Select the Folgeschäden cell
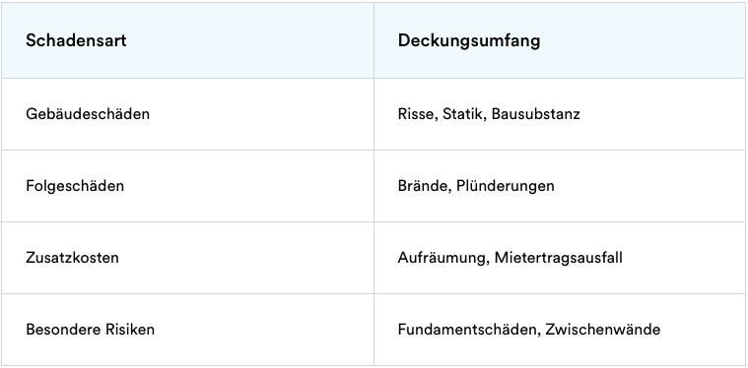Screen dimensions: 748x368 click(187, 186)
